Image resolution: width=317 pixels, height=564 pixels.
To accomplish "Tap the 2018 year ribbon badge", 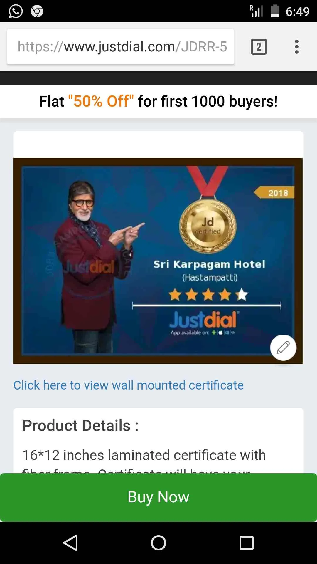I will (274, 193).
